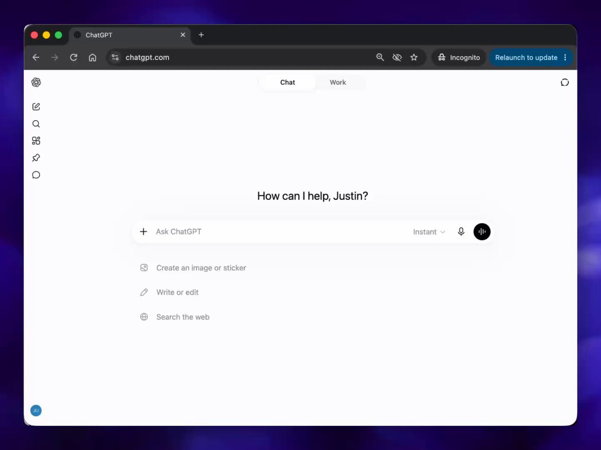Select the ChatGPT browser tab
601x450 pixels.
click(x=130, y=35)
